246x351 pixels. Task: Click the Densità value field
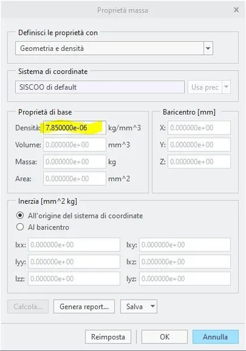pyautogui.click(x=75, y=128)
